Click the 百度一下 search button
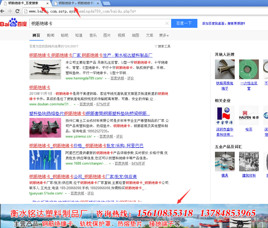Viewport: 268px width, 228px height. click(x=184, y=23)
